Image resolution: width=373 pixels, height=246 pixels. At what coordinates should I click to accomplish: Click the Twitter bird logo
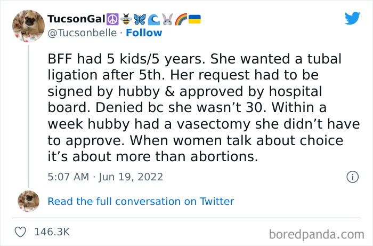coord(352,18)
